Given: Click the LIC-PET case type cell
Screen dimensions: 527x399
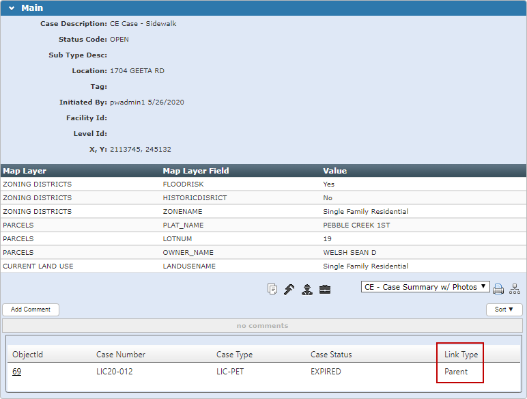Looking at the screenshot, I should [230, 372].
